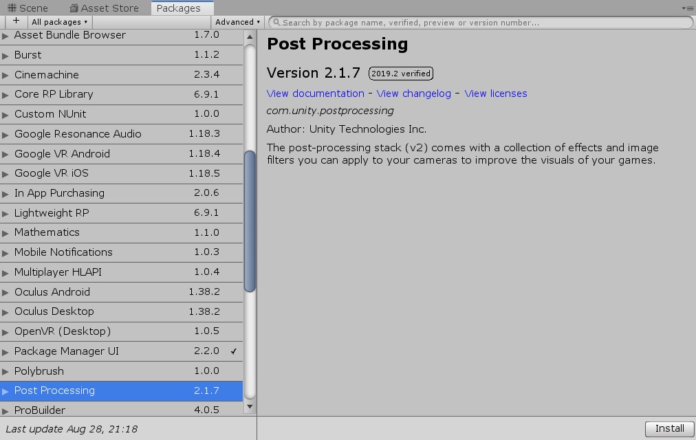
Task: Select the ProBuilder package
Action: pyautogui.click(x=121, y=409)
